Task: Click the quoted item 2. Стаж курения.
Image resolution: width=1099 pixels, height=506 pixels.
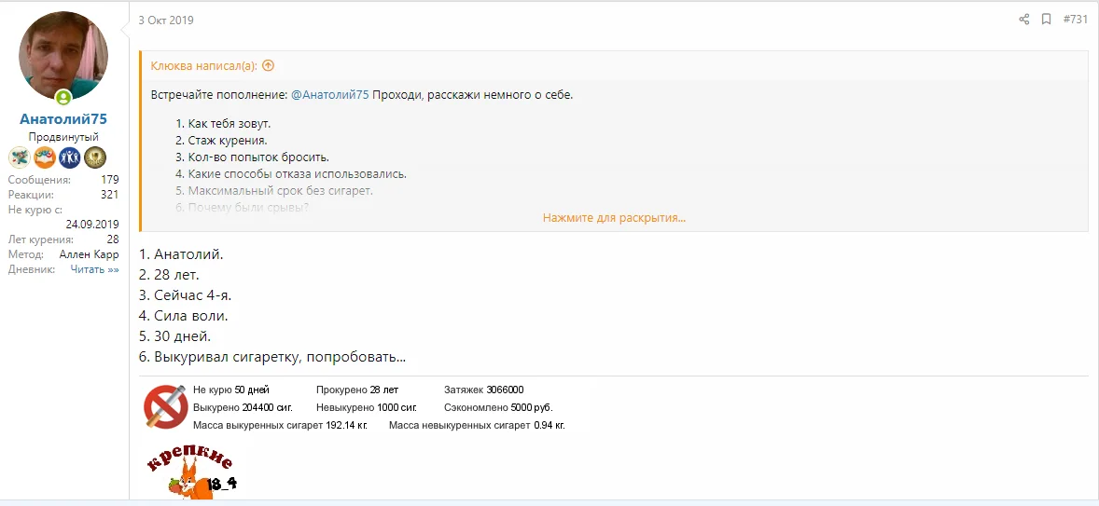Action: pos(222,141)
